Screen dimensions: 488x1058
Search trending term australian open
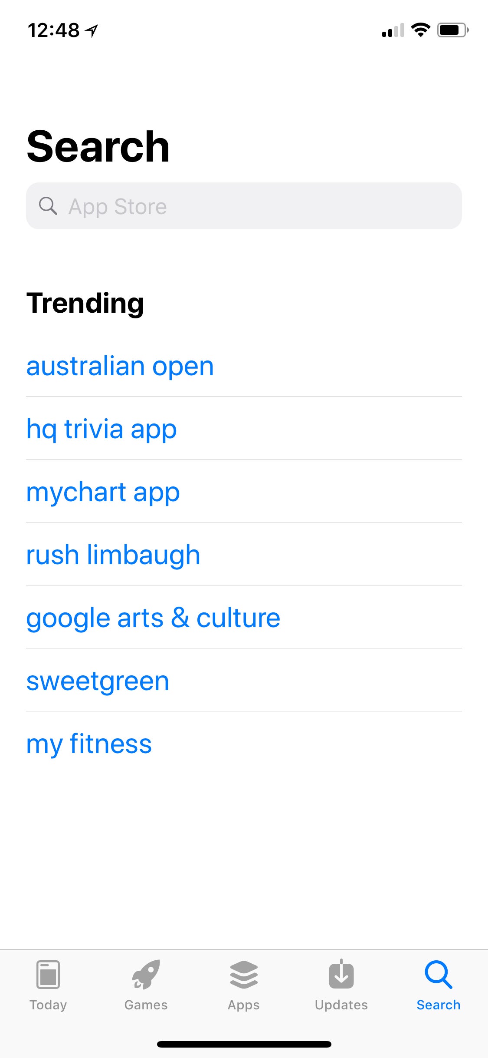coord(120,366)
